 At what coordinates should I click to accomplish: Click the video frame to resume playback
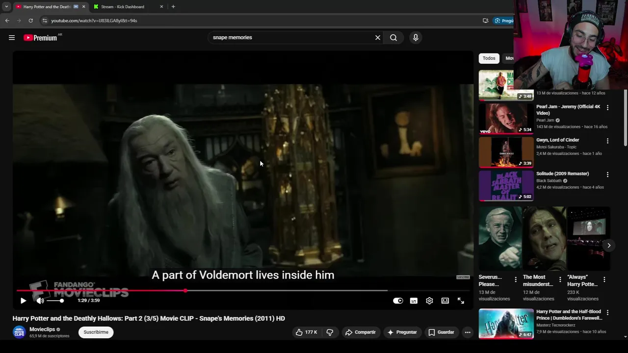(243, 181)
